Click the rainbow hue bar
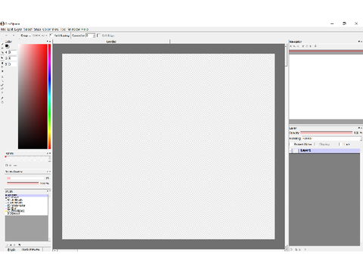The width and height of the screenshot is (363, 272). pyautogui.click(x=50, y=97)
